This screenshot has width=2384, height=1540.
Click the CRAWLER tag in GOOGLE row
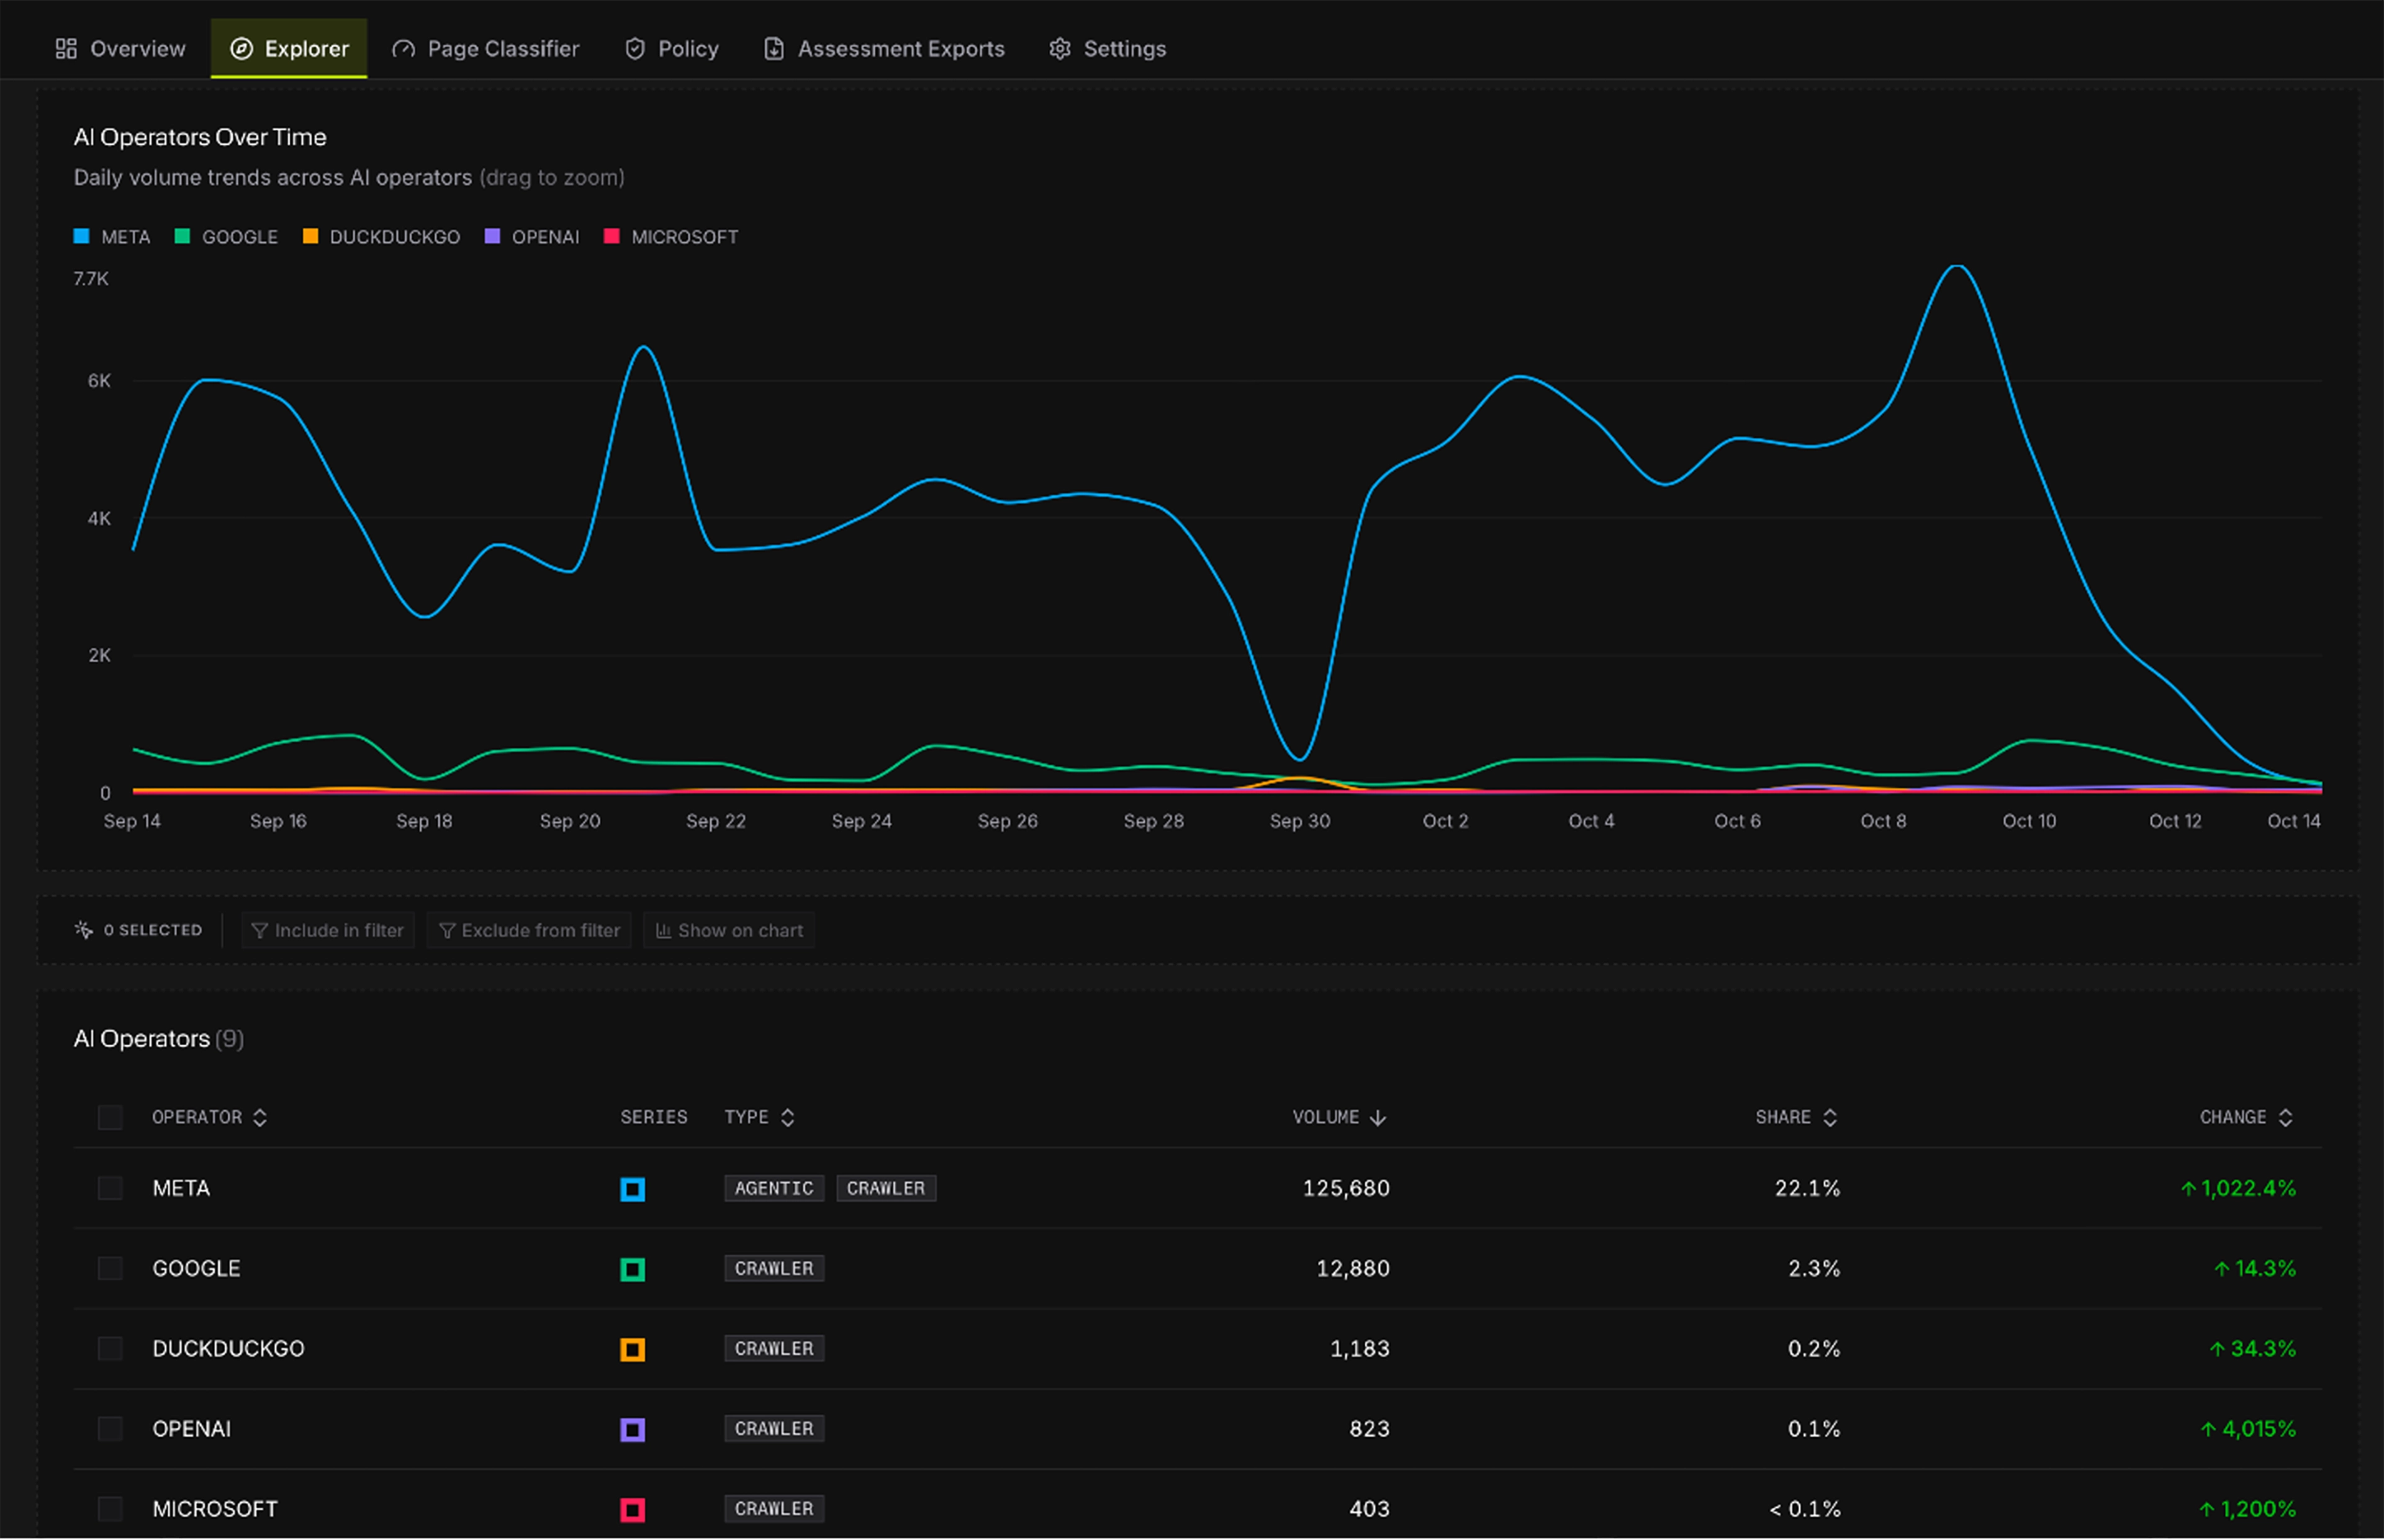(774, 1269)
